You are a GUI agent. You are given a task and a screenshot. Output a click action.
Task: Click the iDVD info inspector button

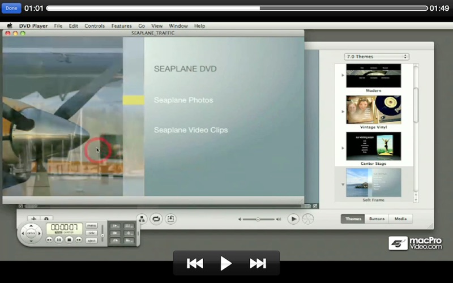tap(46, 218)
